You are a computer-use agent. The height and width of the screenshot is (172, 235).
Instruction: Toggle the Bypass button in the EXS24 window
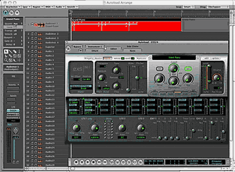[x=77, y=47]
